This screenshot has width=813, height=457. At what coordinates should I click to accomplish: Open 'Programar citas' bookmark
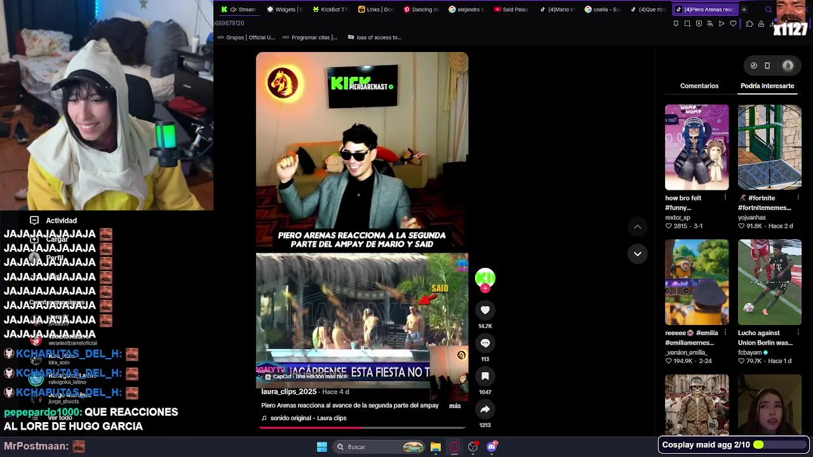pyautogui.click(x=310, y=37)
